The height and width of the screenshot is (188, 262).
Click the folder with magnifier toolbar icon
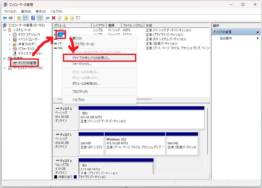point(72,18)
